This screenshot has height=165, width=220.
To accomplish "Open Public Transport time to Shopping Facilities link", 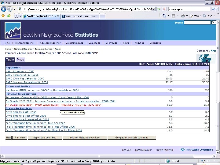I will (44, 130).
